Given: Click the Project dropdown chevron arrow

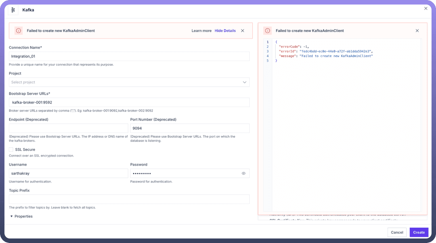Looking at the screenshot, I should pyautogui.click(x=244, y=82).
